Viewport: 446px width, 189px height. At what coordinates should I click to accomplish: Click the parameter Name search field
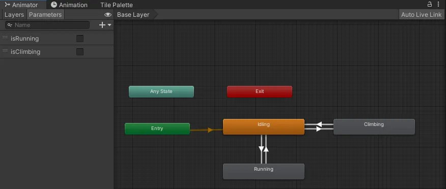coord(47,25)
